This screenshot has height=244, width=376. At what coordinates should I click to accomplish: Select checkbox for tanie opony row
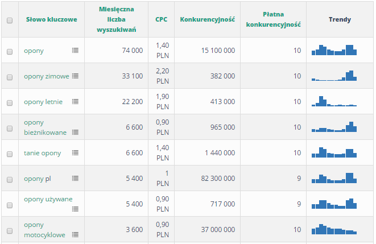tap(10, 154)
